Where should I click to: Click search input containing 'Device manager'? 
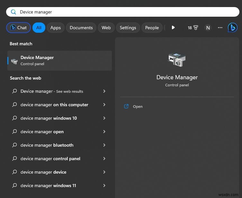tap(123, 12)
